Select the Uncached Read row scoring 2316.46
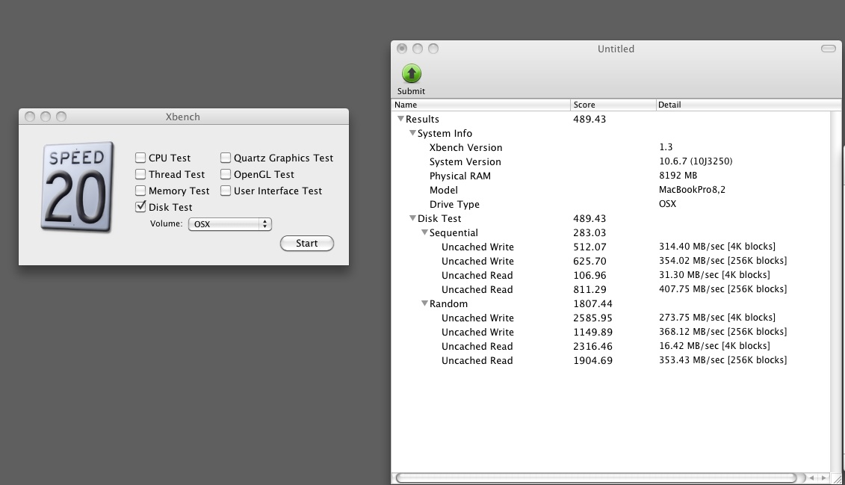 [x=610, y=346]
